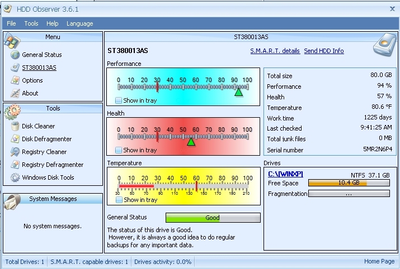Click the Windows Disk Tools gear icon
This screenshot has width=400, height=269.
point(15,177)
